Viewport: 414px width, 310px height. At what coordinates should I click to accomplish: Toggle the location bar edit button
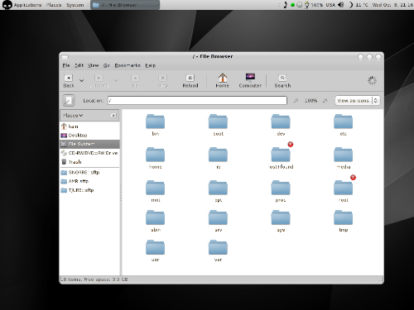tap(69, 100)
